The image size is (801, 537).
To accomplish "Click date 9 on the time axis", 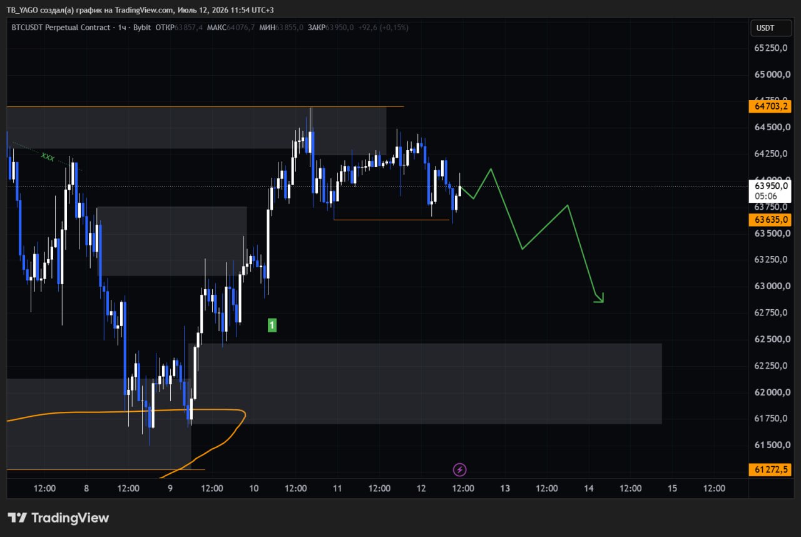I will pos(170,489).
